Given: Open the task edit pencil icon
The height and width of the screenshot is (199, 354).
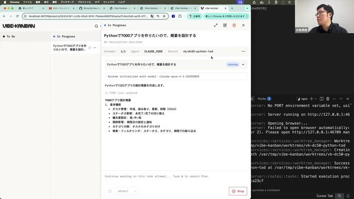Looking at the screenshot, I should (225, 25).
